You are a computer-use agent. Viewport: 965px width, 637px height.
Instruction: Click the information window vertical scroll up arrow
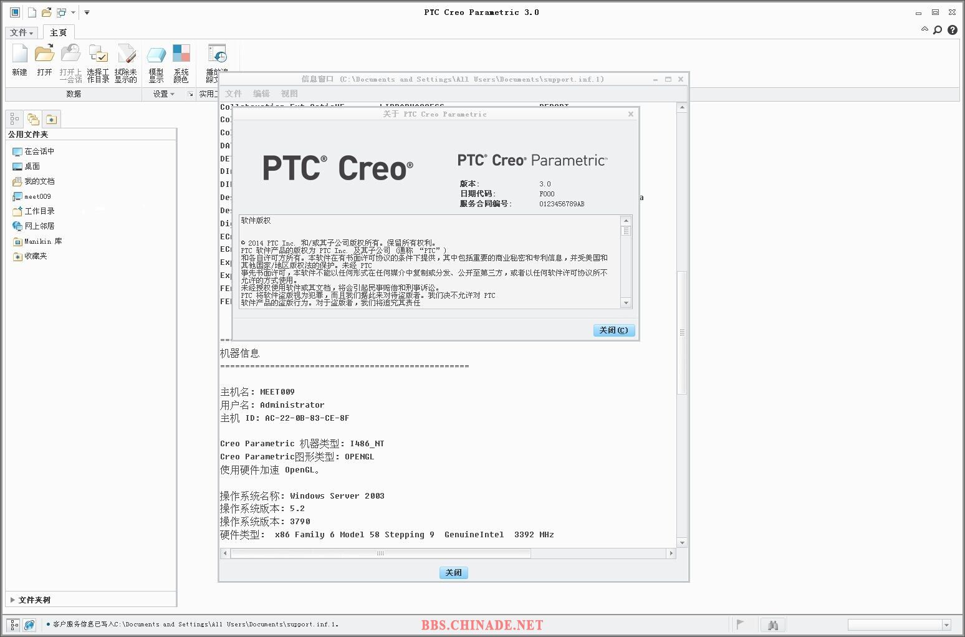[682, 107]
